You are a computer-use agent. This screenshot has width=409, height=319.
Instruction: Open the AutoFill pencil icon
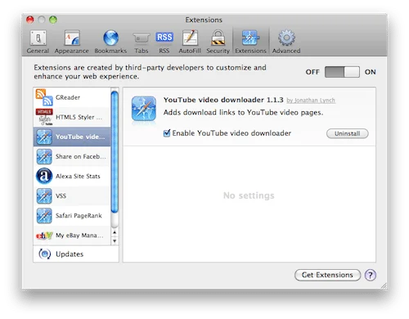190,38
